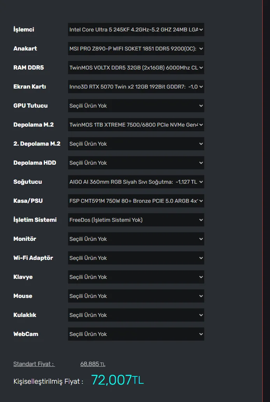
Task: Expand the Wi-Fi Adaptör dropdown
Action: tap(136, 258)
